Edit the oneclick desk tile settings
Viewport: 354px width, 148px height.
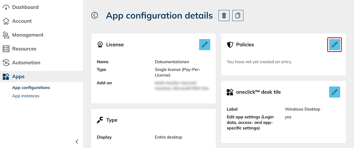pyautogui.click(x=335, y=92)
